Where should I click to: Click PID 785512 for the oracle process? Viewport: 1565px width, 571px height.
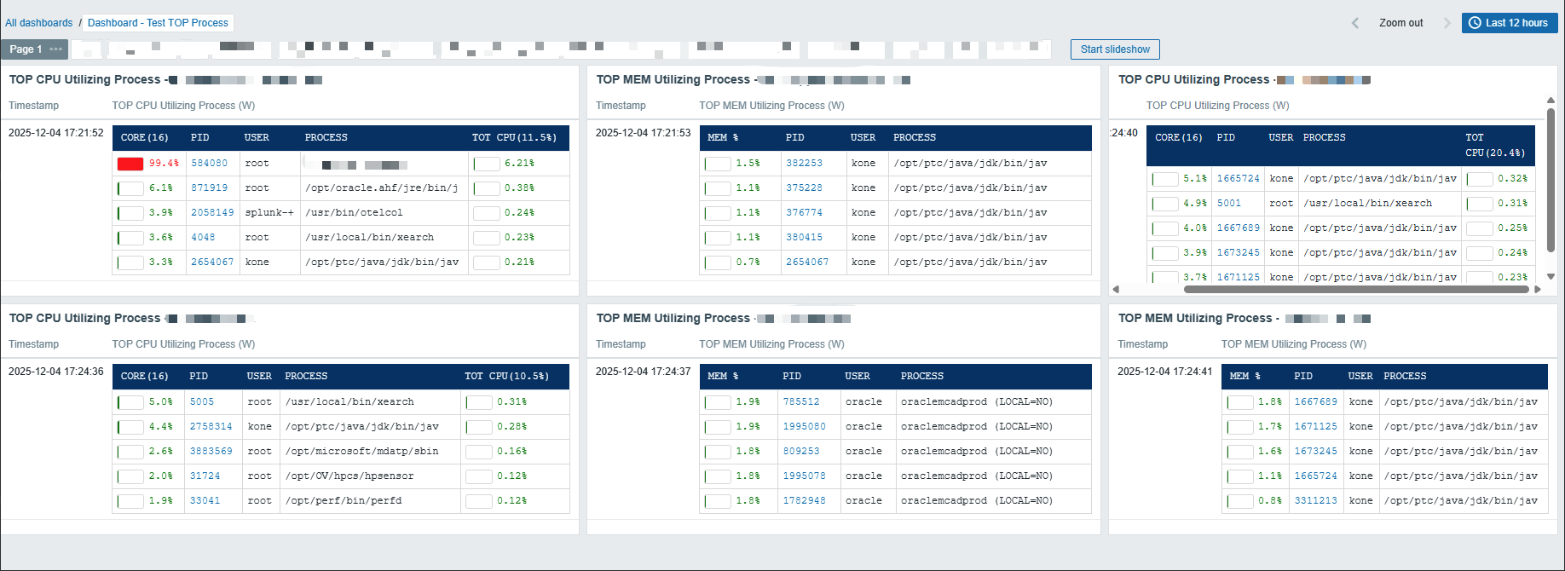click(x=801, y=402)
